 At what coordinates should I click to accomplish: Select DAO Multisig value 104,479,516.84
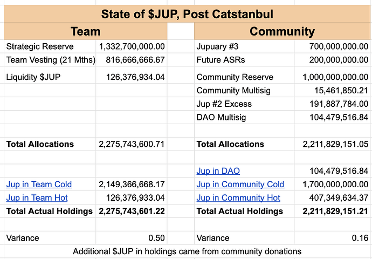pos(339,117)
